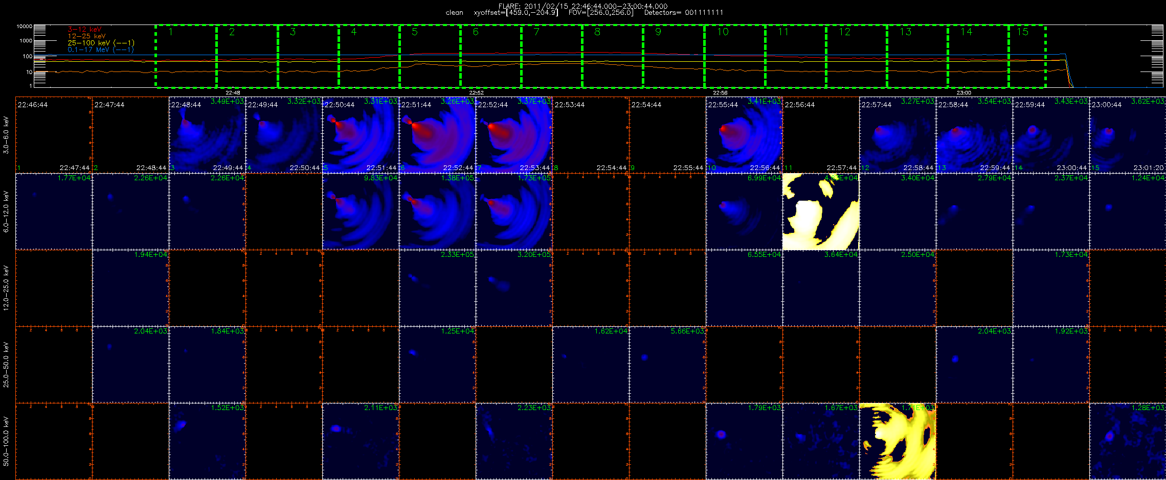This screenshot has height=480, width=1166.
Task: Click the yellow 25-100 keV legend entry
Action: (101, 43)
